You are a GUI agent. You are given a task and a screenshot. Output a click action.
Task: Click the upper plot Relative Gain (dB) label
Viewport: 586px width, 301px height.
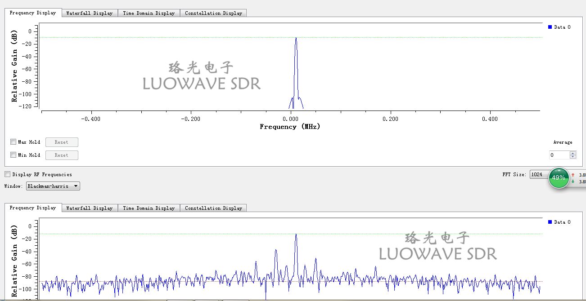[15, 66]
